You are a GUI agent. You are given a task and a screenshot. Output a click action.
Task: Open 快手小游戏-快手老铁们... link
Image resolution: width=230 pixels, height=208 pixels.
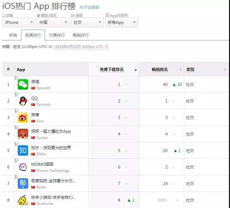[x=54, y=197]
